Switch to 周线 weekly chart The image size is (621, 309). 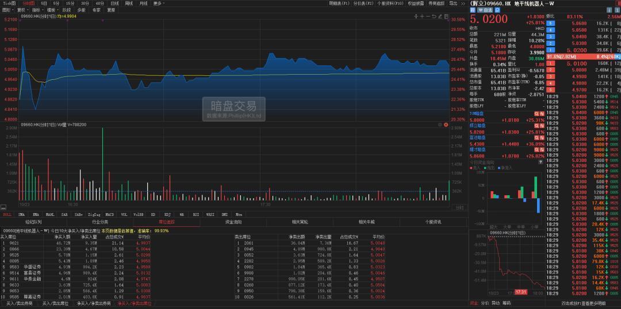tap(129, 3)
